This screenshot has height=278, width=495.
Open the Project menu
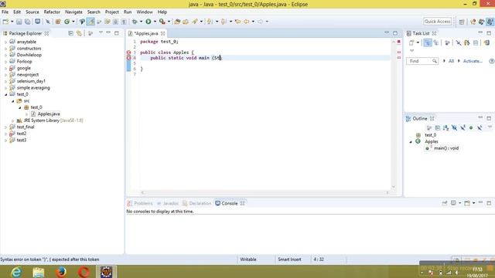tap(111, 12)
